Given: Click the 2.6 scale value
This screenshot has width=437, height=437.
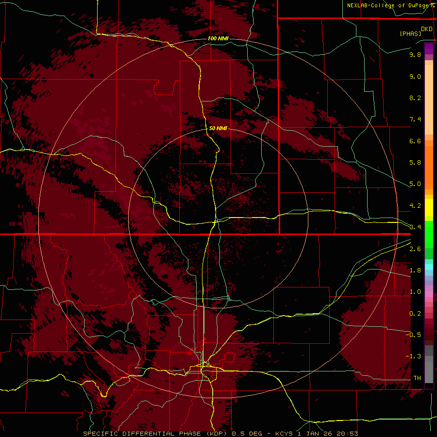Looking at the screenshot, I should point(415,249).
